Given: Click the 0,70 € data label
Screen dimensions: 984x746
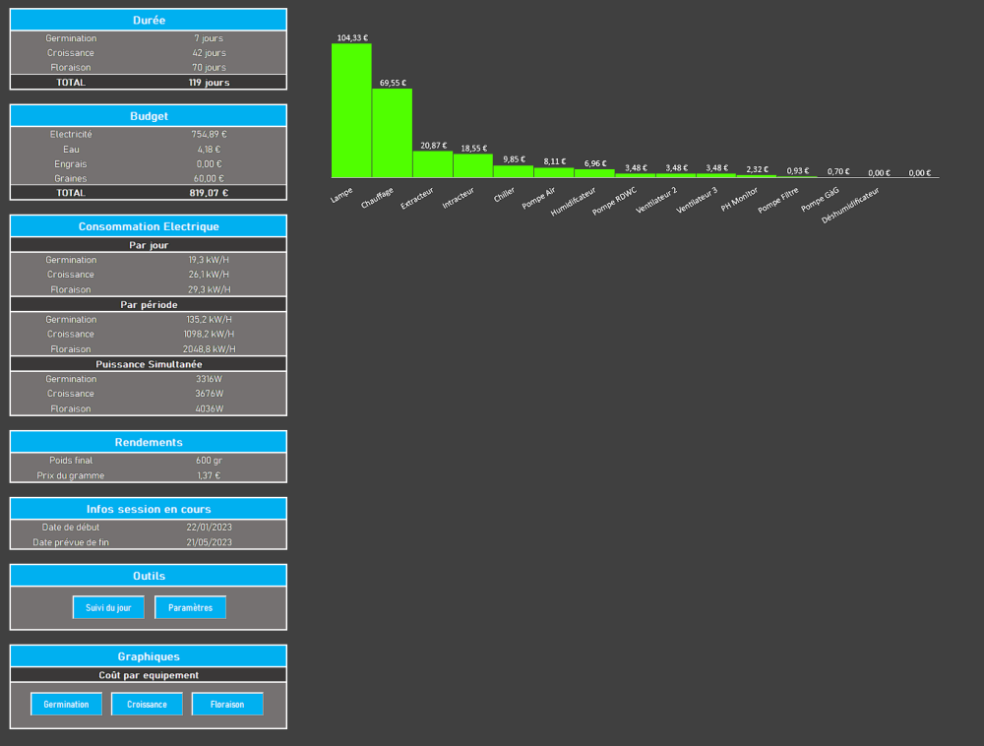Looking at the screenshot, I should click(838, 171).
